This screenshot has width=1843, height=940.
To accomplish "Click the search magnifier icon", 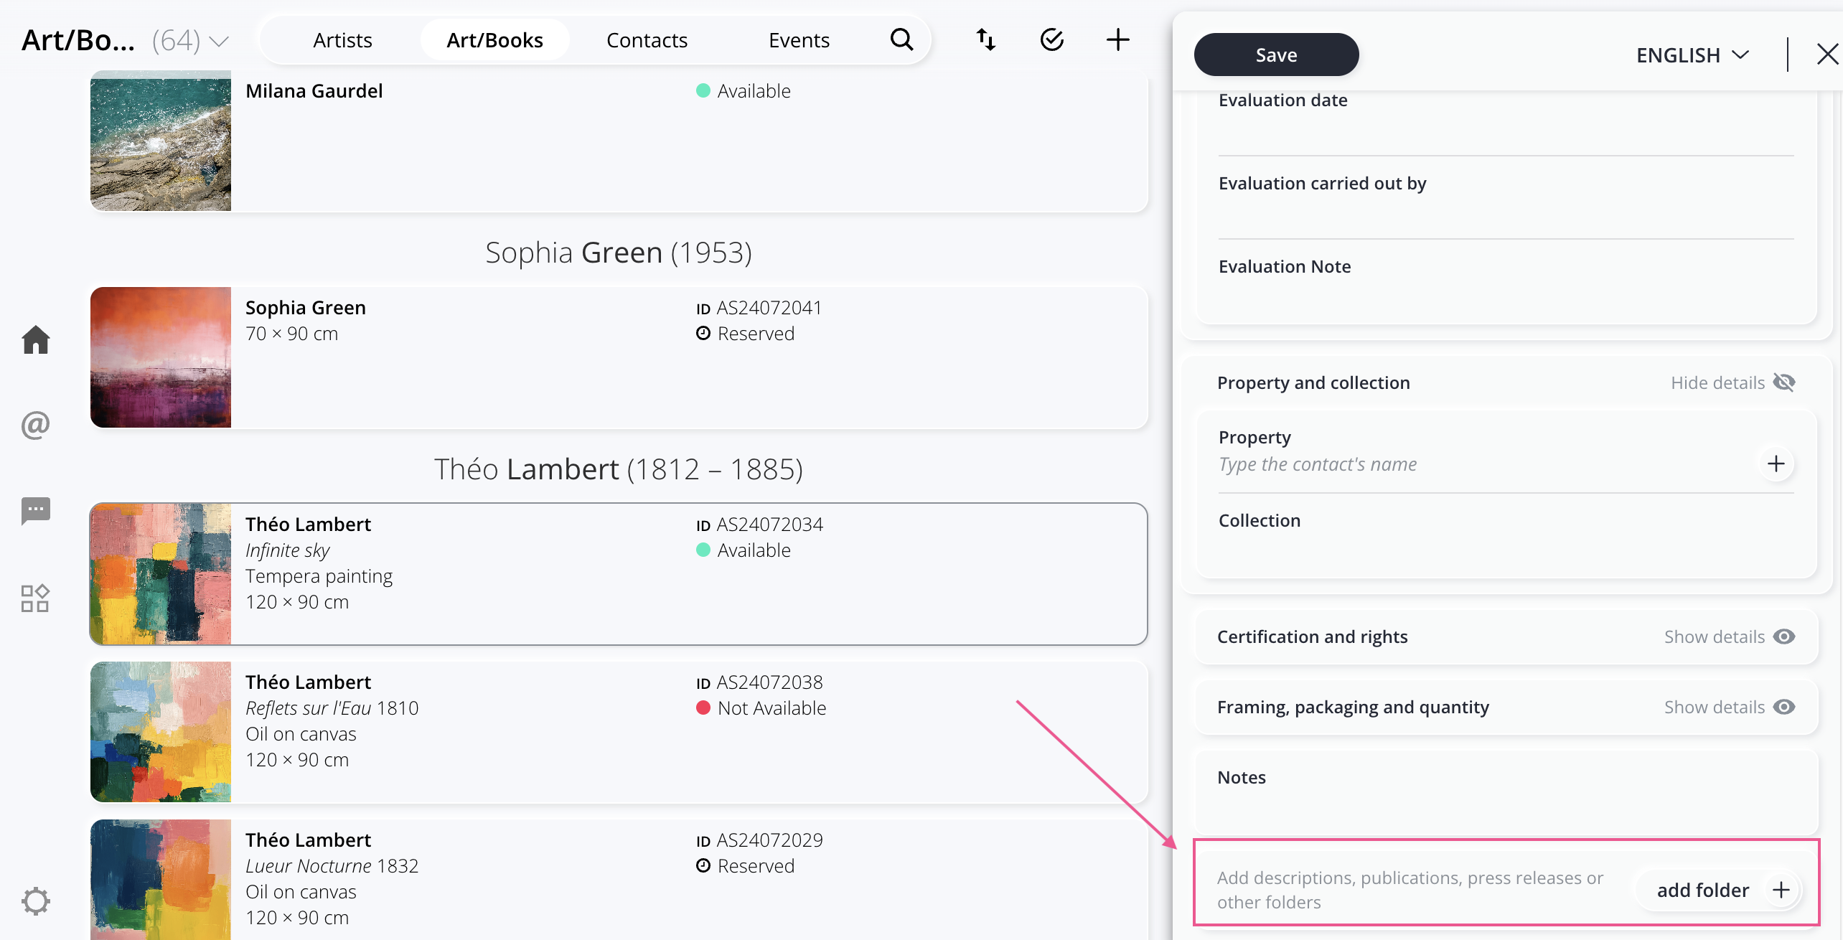I will (x=901, y=39).
